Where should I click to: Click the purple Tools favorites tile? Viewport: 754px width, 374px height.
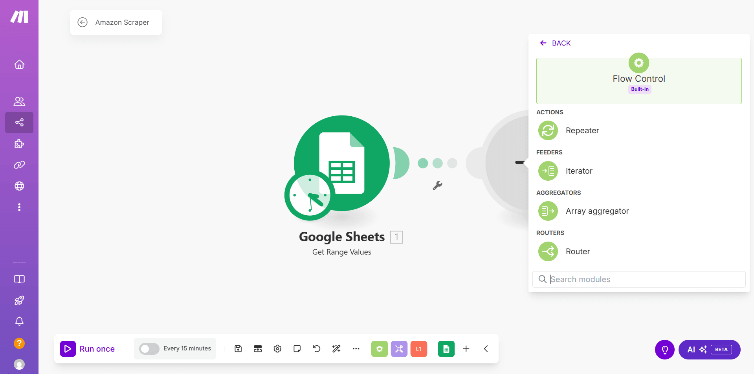click(x=399, y=349)
